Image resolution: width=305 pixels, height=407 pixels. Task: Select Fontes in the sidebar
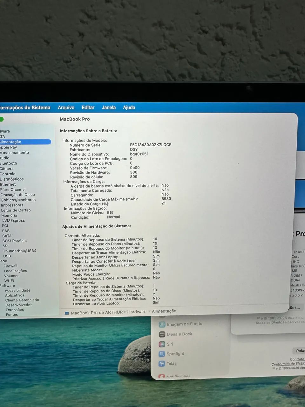tap(12, 314)
